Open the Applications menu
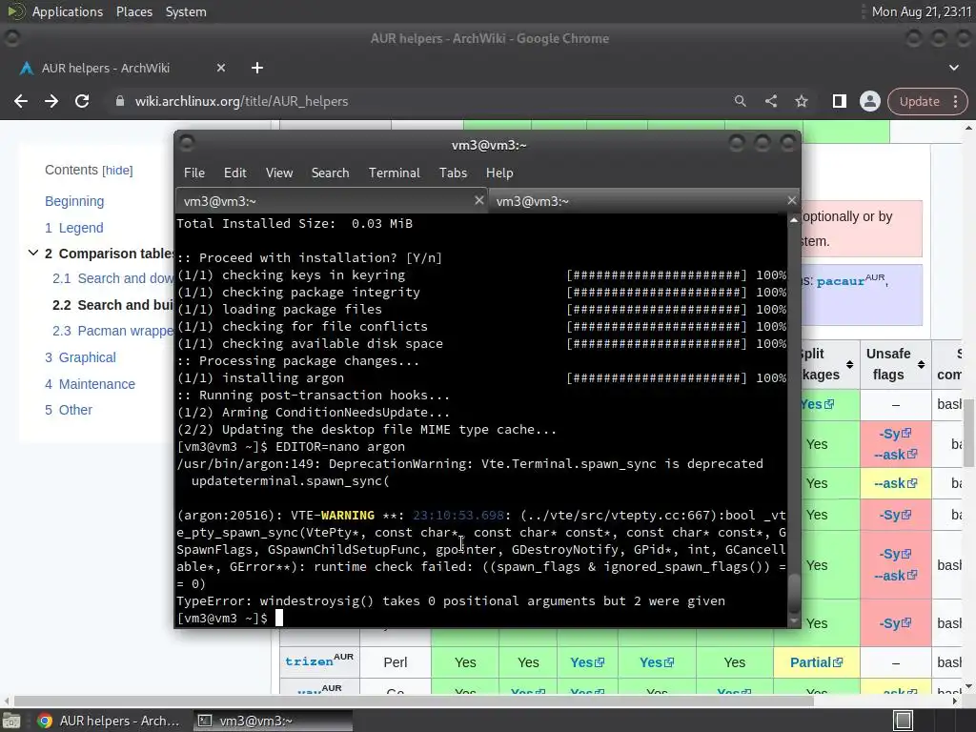Screen dimensions: 976x732 click(68, 11)
